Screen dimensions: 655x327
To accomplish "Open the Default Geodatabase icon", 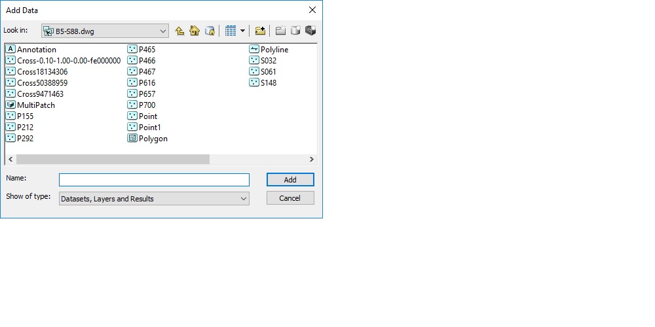I will pos(210,31).
